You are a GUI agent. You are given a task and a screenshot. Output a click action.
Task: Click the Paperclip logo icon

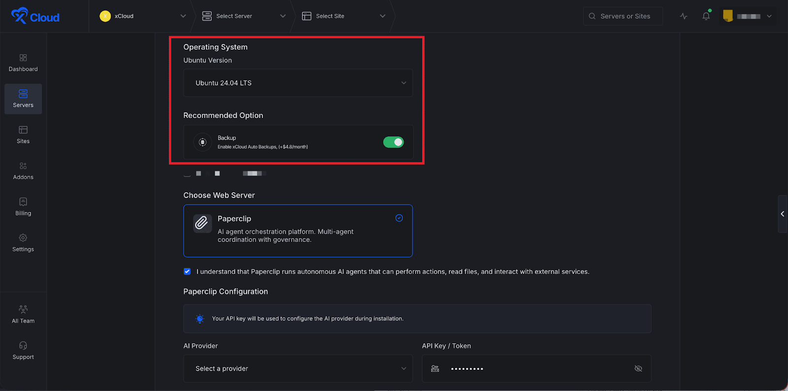(x=202, y=223)
